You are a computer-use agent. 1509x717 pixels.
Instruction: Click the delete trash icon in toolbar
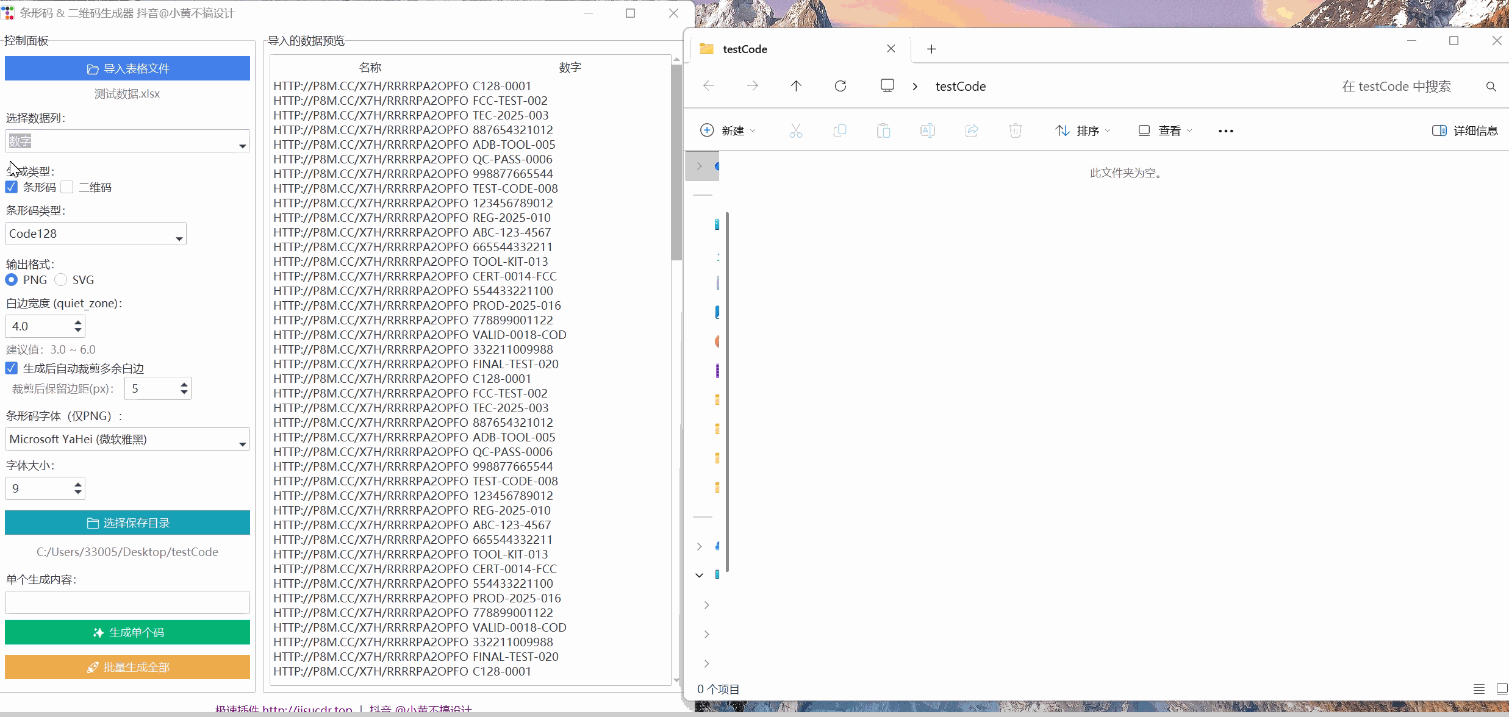[1016, 130]
